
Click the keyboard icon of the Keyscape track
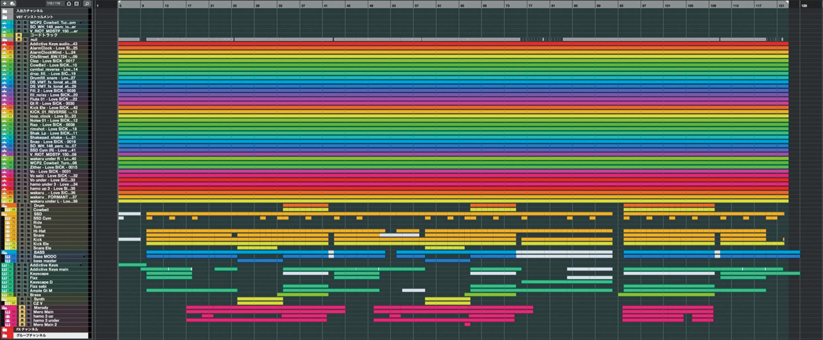(x=5, y=274)
